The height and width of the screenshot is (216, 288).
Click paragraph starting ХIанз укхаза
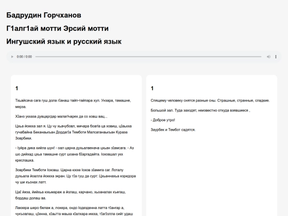[x=61, y=116]
